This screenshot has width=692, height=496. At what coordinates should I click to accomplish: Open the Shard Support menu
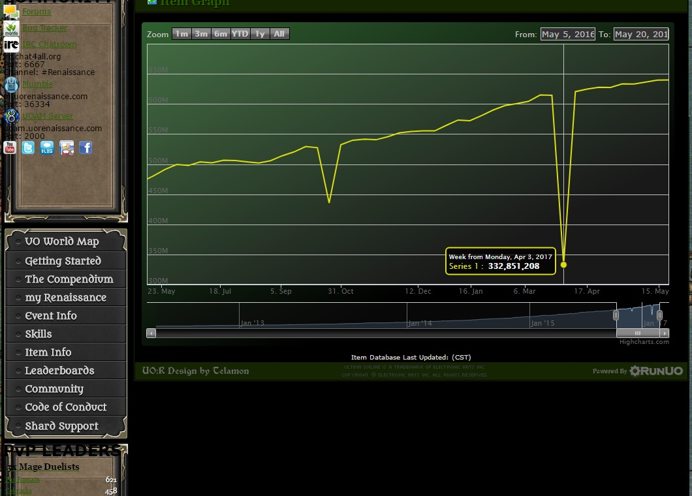(66, 426)
